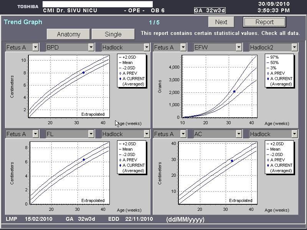Open Fetus A selector above FL graph
Screen dimensions: 307x230
pos(35,134)
